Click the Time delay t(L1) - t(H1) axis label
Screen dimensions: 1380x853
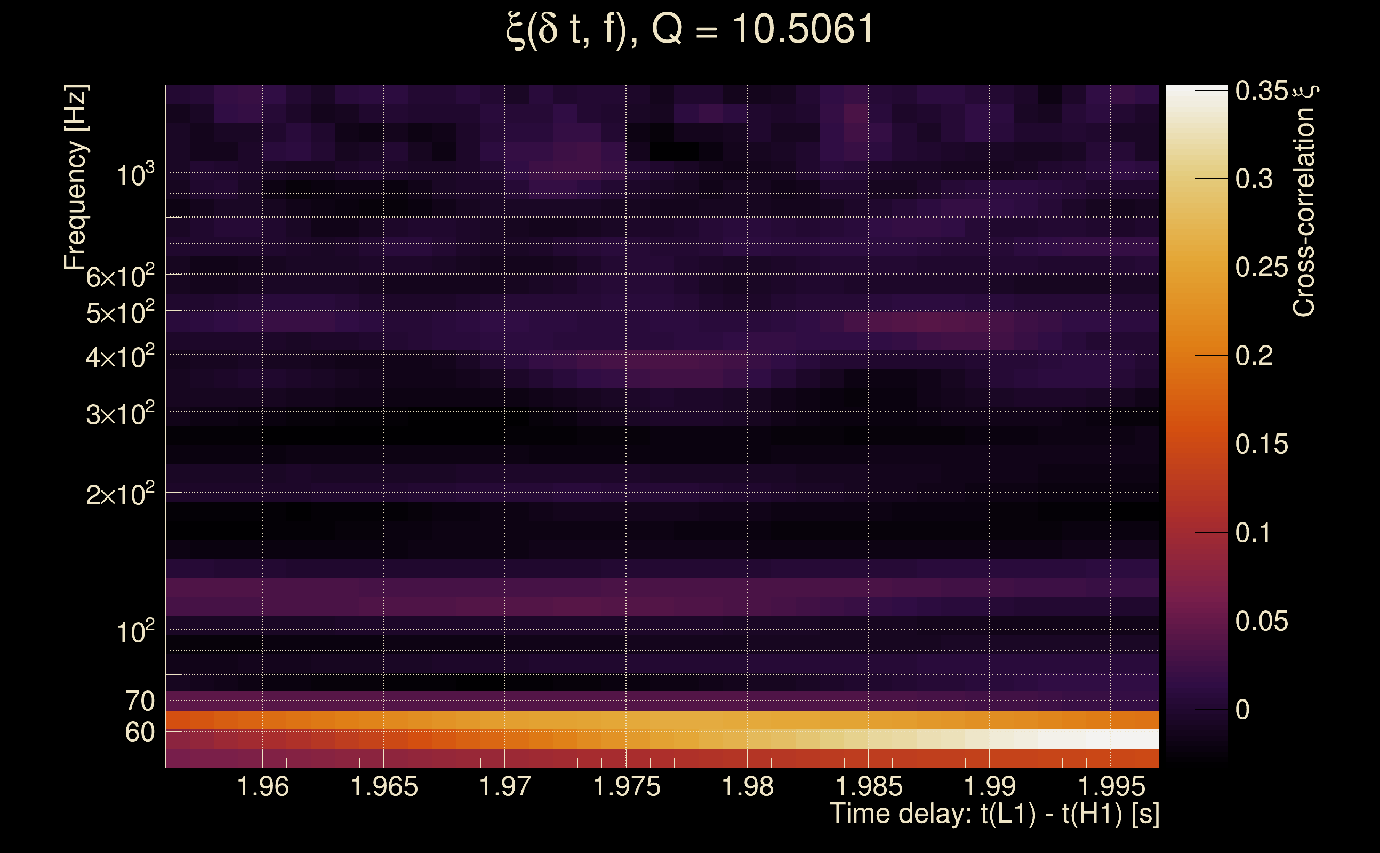(x=994, y=814)
